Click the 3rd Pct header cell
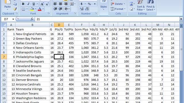The width and height of the screenshot is (184, 103). click(x=146, y=29)
